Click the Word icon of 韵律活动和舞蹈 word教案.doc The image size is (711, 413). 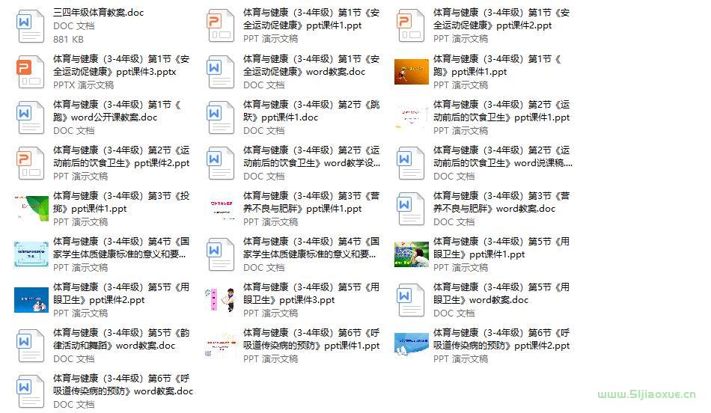[x=31, y=346]
